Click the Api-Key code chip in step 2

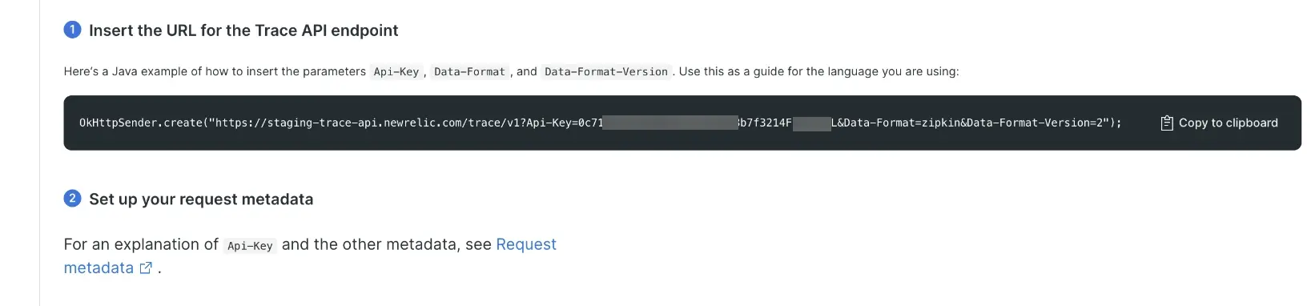click(250, 246)
